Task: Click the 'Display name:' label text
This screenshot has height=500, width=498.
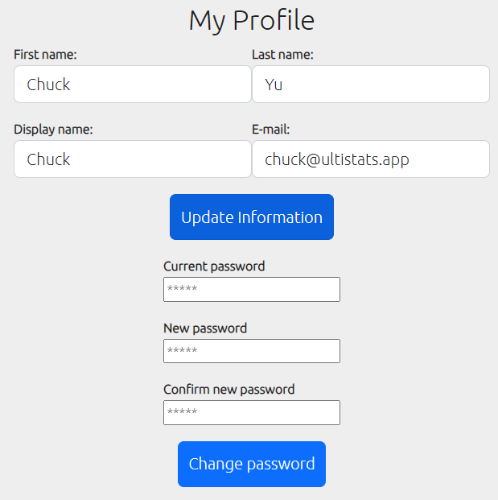Action: click(53, 130)
